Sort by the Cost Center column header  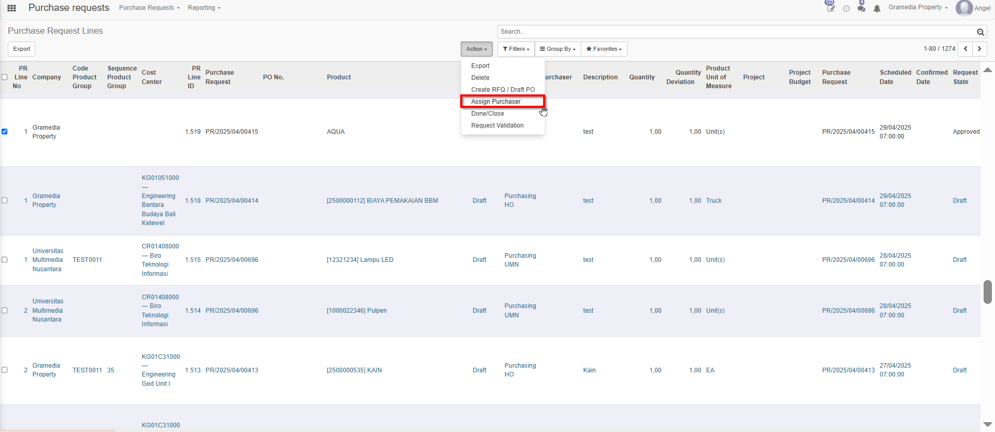(152, 77)
